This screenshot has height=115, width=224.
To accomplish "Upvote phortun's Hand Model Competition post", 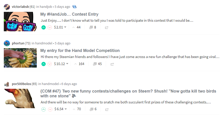I will [x=44, y=64].
